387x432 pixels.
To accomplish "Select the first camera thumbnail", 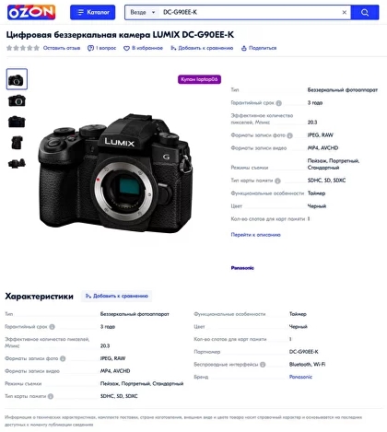I will (17, 79).
